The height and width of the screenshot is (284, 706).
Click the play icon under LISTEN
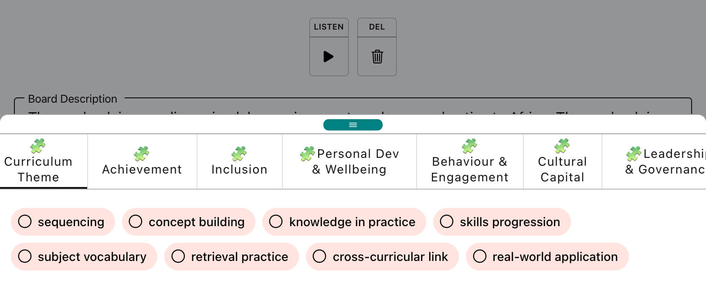(329, 56)
